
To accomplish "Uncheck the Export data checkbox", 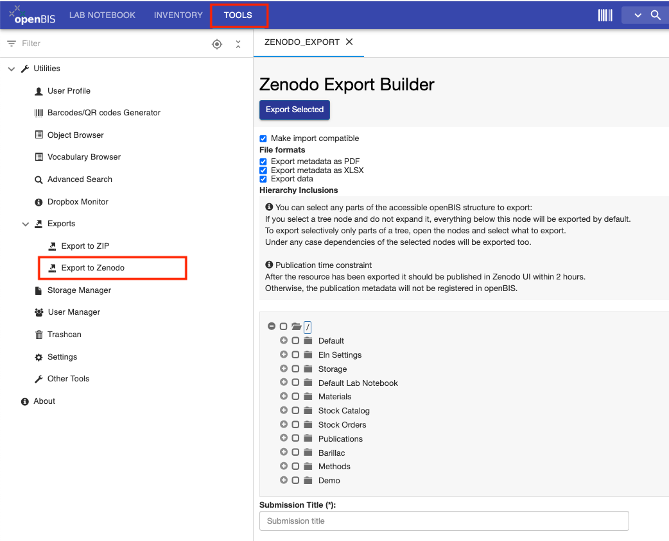I will 263,179.
